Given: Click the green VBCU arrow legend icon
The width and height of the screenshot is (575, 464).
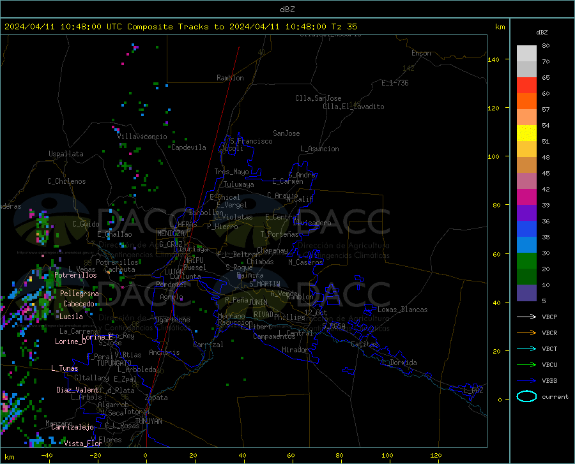Looking at the screenshot, I should (x=526, y=365).
